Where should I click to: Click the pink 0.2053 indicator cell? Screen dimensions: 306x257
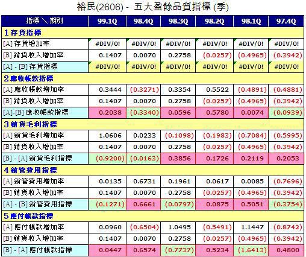click(x=286, y=159)
